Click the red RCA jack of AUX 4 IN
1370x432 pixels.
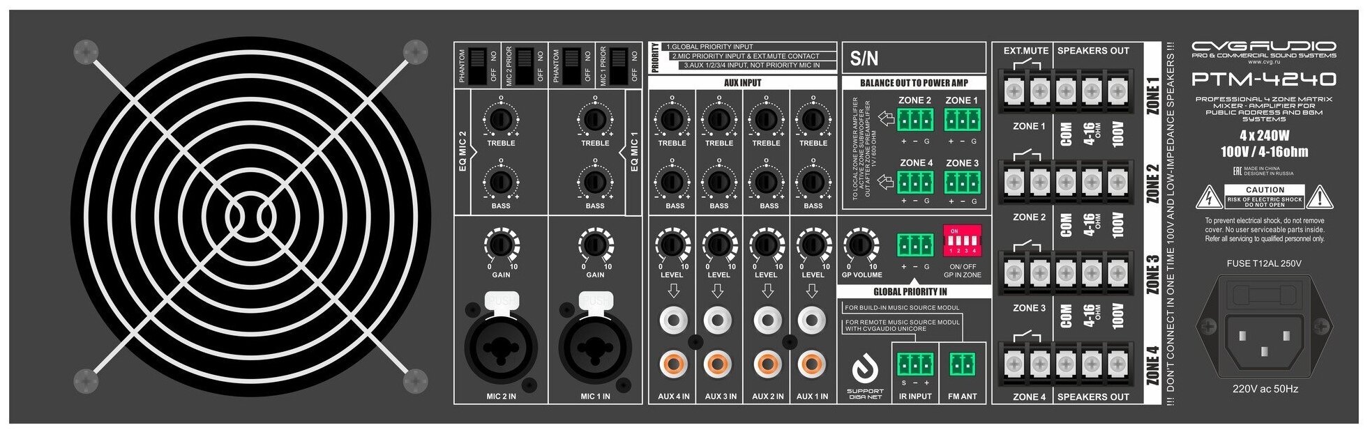click(673, 364)
